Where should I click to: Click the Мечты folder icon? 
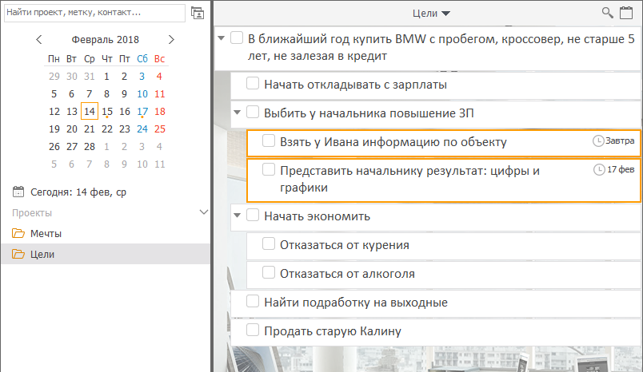18,233
